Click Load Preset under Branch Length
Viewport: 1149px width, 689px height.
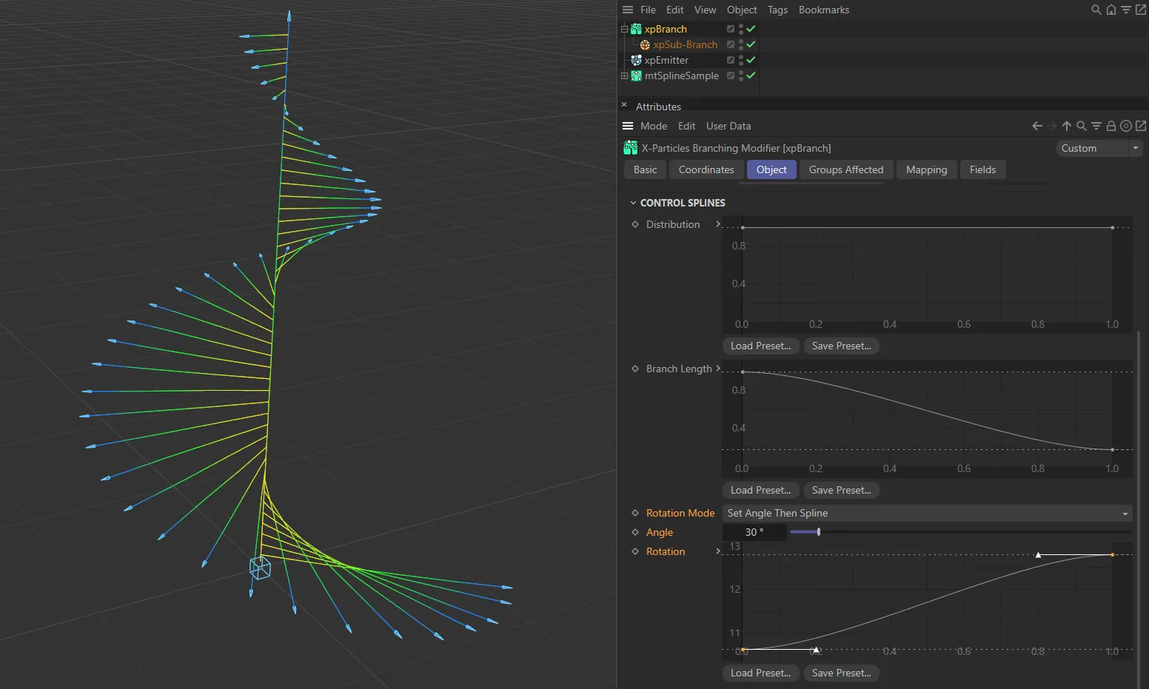[x=760, y=490]
